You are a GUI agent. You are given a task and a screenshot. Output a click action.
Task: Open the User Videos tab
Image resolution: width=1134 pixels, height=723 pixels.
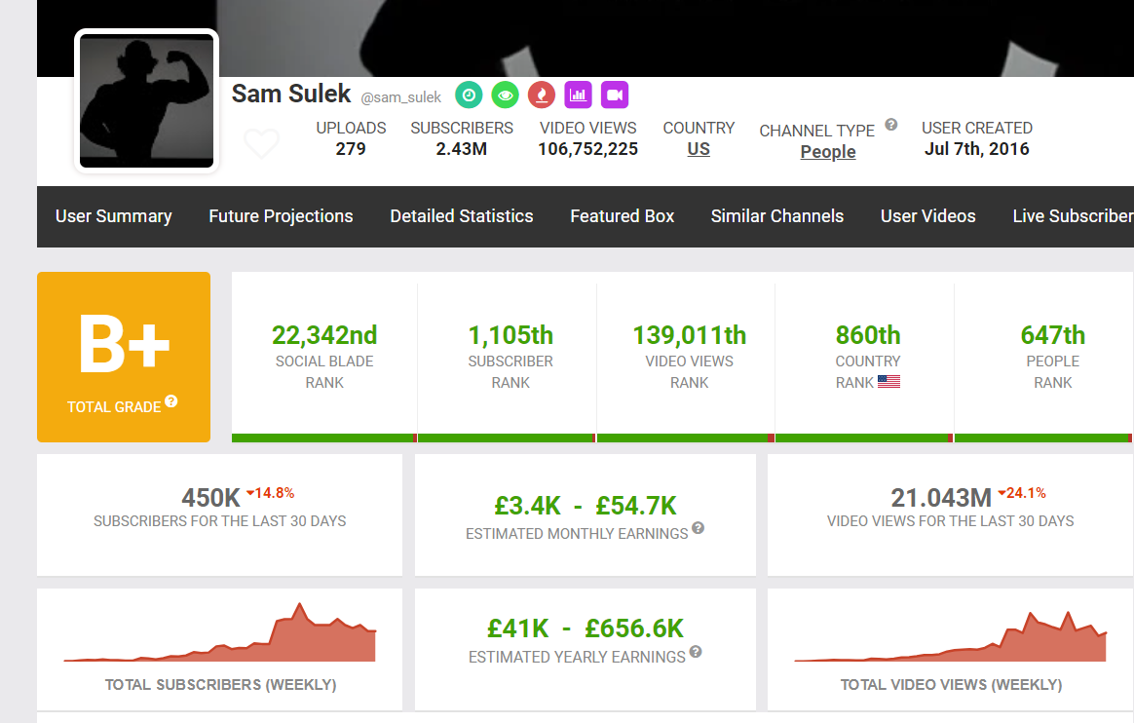pos(927,216)
